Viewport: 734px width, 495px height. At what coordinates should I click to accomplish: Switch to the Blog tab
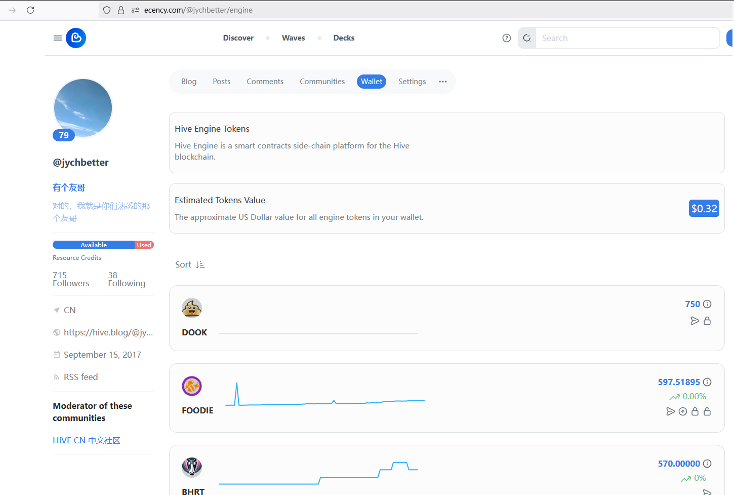tap(189, 82)
